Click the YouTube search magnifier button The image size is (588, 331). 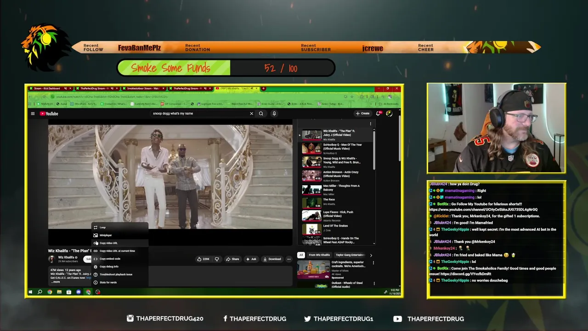pos(261,114)
